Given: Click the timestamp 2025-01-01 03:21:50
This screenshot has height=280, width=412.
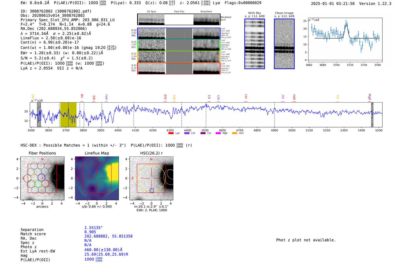Looking at the screenshot, I should pos(333,4).
